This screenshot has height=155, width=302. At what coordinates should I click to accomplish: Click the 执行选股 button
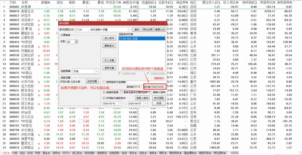[x=159, y=98]
